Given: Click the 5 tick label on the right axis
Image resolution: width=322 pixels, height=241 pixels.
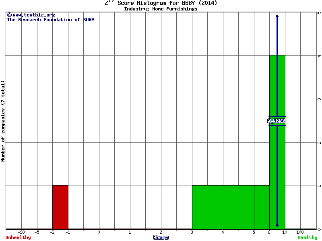Looking at the screenshot, I should [319, 12].
